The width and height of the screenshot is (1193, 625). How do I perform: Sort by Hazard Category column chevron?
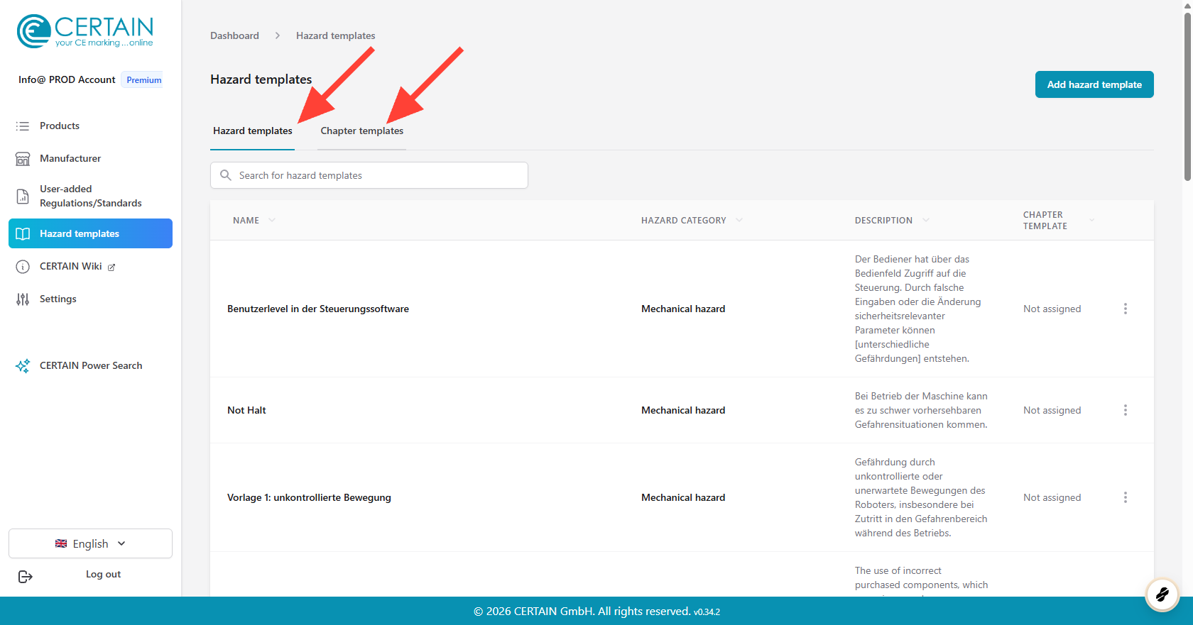(739, 220)
